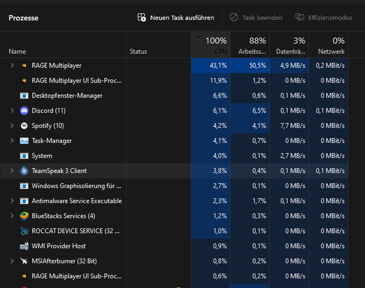Image resolution: width=365 pixels, height=288 pixels.
Task: Click the ROCCAT DEVICE SERVICE icon
Action: click(x=24, y=231)
